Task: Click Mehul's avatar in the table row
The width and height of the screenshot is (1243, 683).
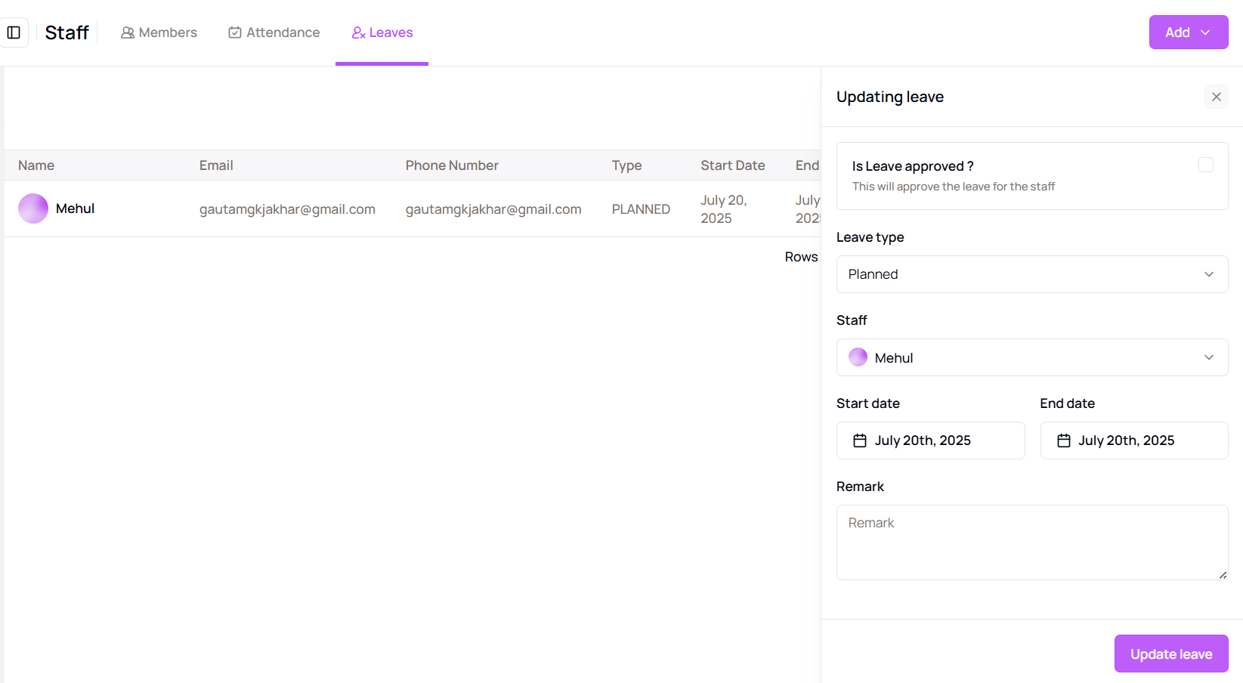Action: coord(33,209)
